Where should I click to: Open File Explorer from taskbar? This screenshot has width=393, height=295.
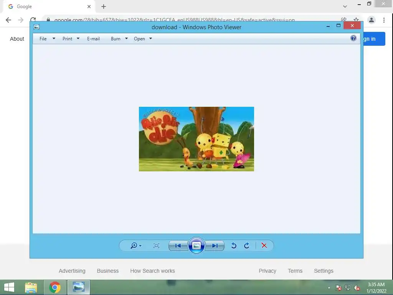[x=31, y=287]
